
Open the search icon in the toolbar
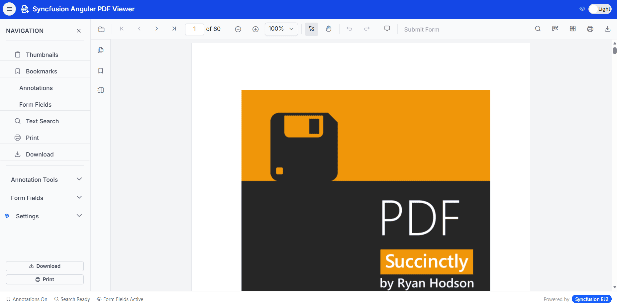pyautogui.click(x=538, y=29)
